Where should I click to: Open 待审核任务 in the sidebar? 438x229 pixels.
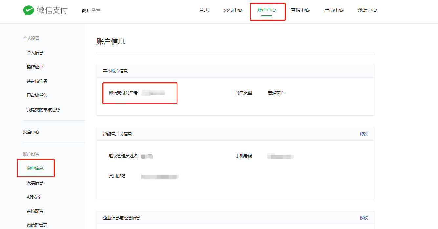(x=37, y=81)
